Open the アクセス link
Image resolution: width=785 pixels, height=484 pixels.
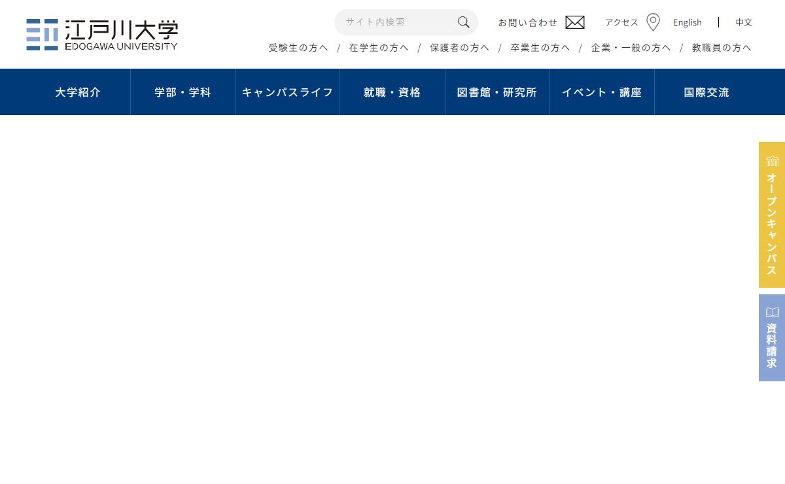click(621, 22)
